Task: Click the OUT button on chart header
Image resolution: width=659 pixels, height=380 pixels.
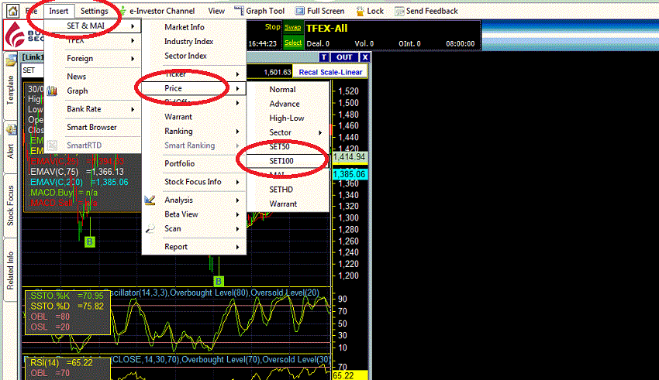Action: [344, 57]
